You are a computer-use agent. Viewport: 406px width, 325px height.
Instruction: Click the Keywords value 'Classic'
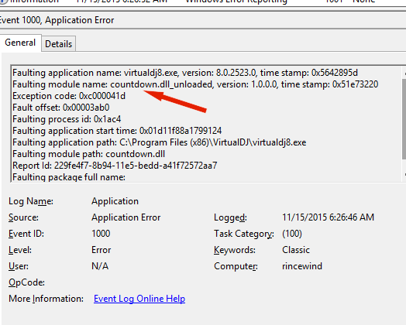point(296,250)
